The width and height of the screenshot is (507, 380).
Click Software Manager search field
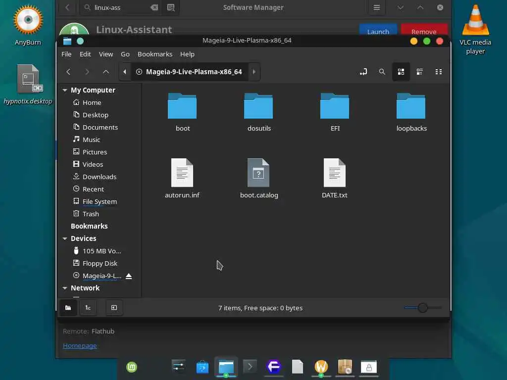tap(121, 7)
